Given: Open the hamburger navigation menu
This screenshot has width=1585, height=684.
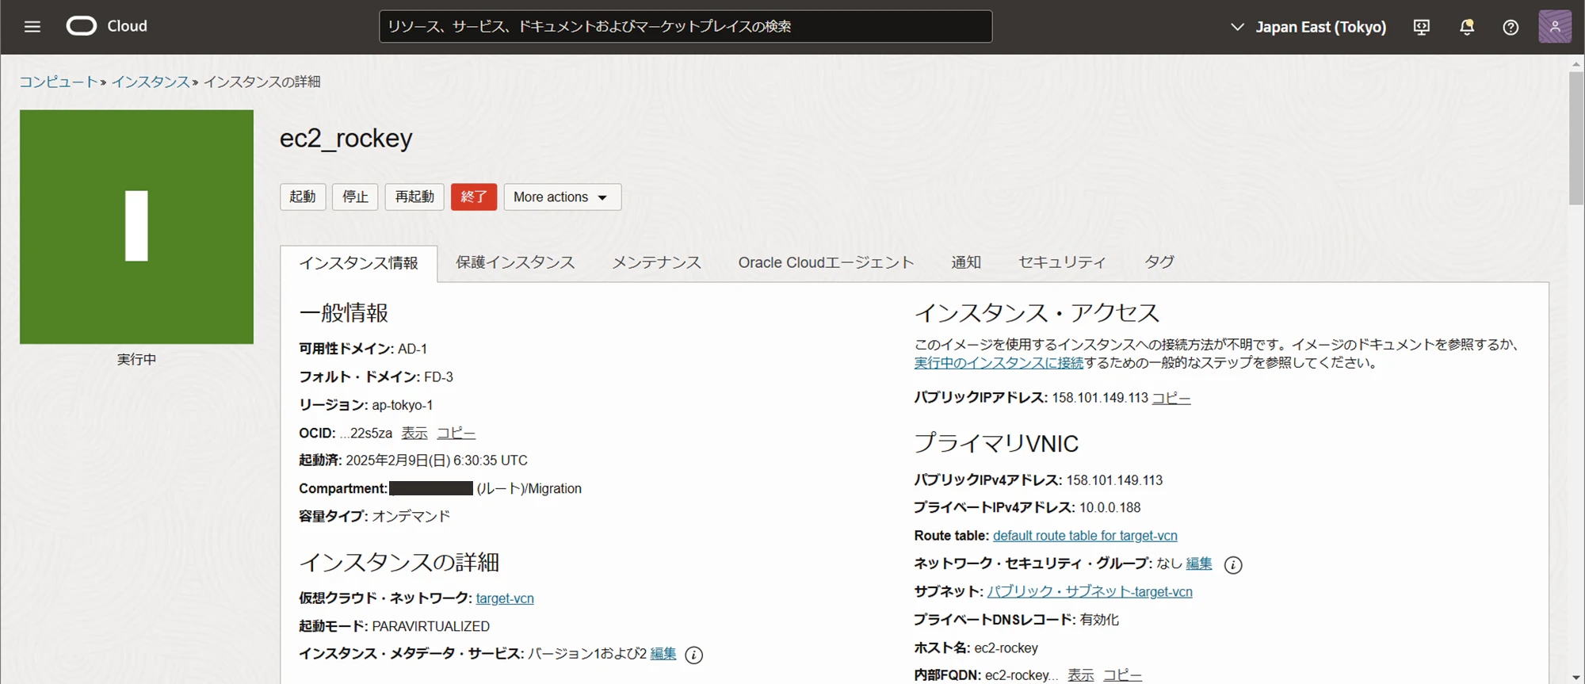Looking at the screenshot, I should (32, 27).
